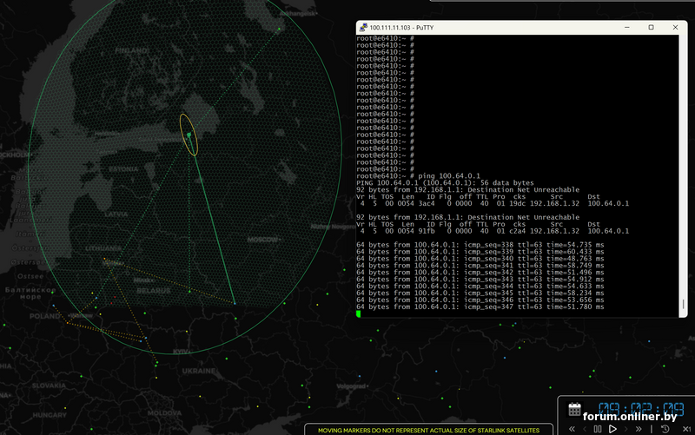695x435 pixels.
Task: Select the green ground station marker in yellow ellipse
Action: point(189,135)
